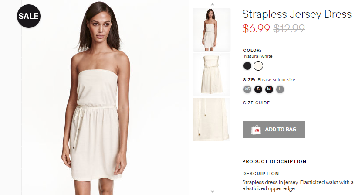Click the $6.99 sale price
This screenshot has height=195, width=355.
click(256, 28)
